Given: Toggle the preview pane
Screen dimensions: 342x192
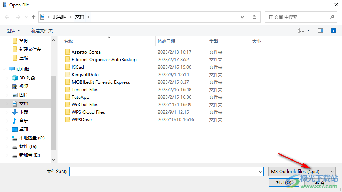Looking at the screenshot, I should 320,30.
